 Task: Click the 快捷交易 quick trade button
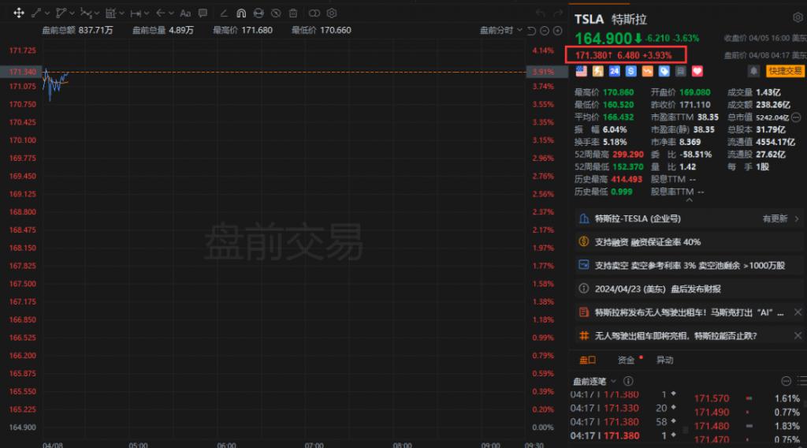click(x=785, y=71)
